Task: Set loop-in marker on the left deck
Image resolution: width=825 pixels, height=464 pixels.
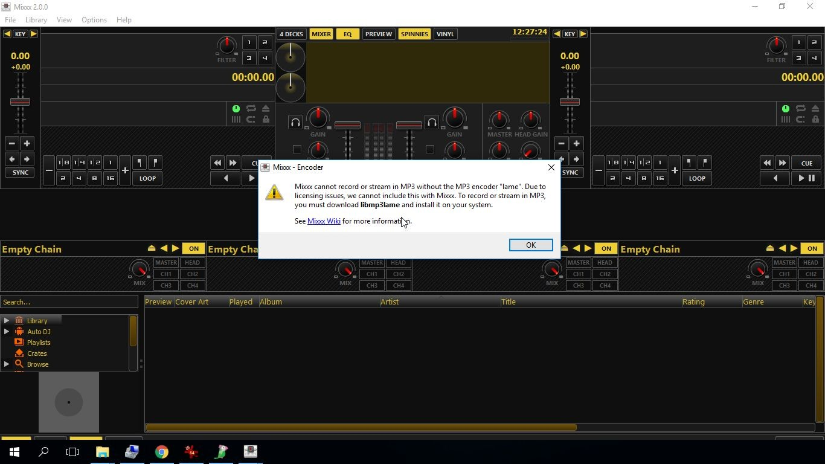Action: coord(140,163)
